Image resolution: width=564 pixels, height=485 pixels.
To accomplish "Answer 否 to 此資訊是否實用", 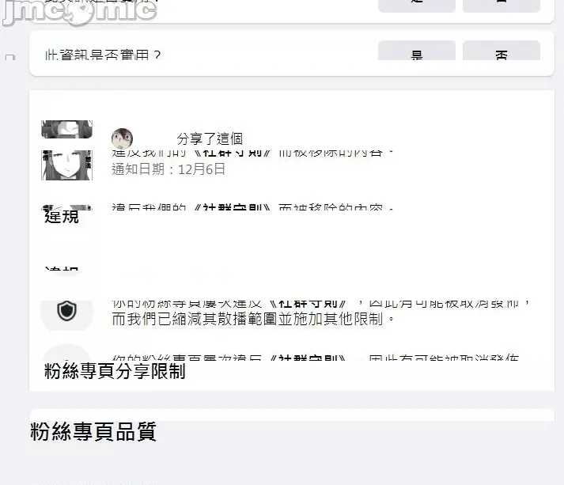I will pos(502,51).
